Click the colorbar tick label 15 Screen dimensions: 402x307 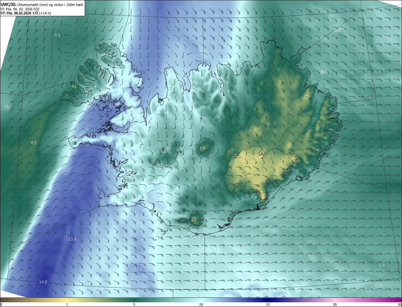(268, 304)
